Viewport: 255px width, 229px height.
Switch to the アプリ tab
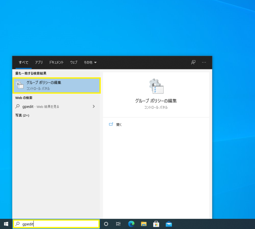point(39,62)
